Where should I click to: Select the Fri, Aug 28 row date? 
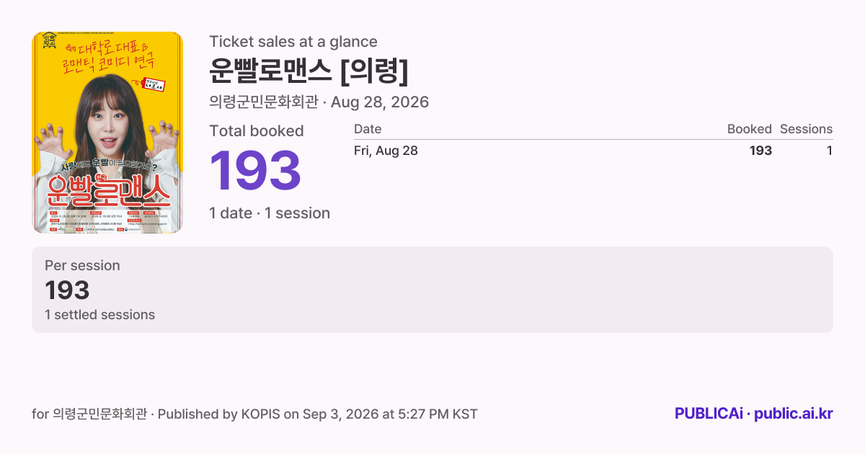pos(386,151)
